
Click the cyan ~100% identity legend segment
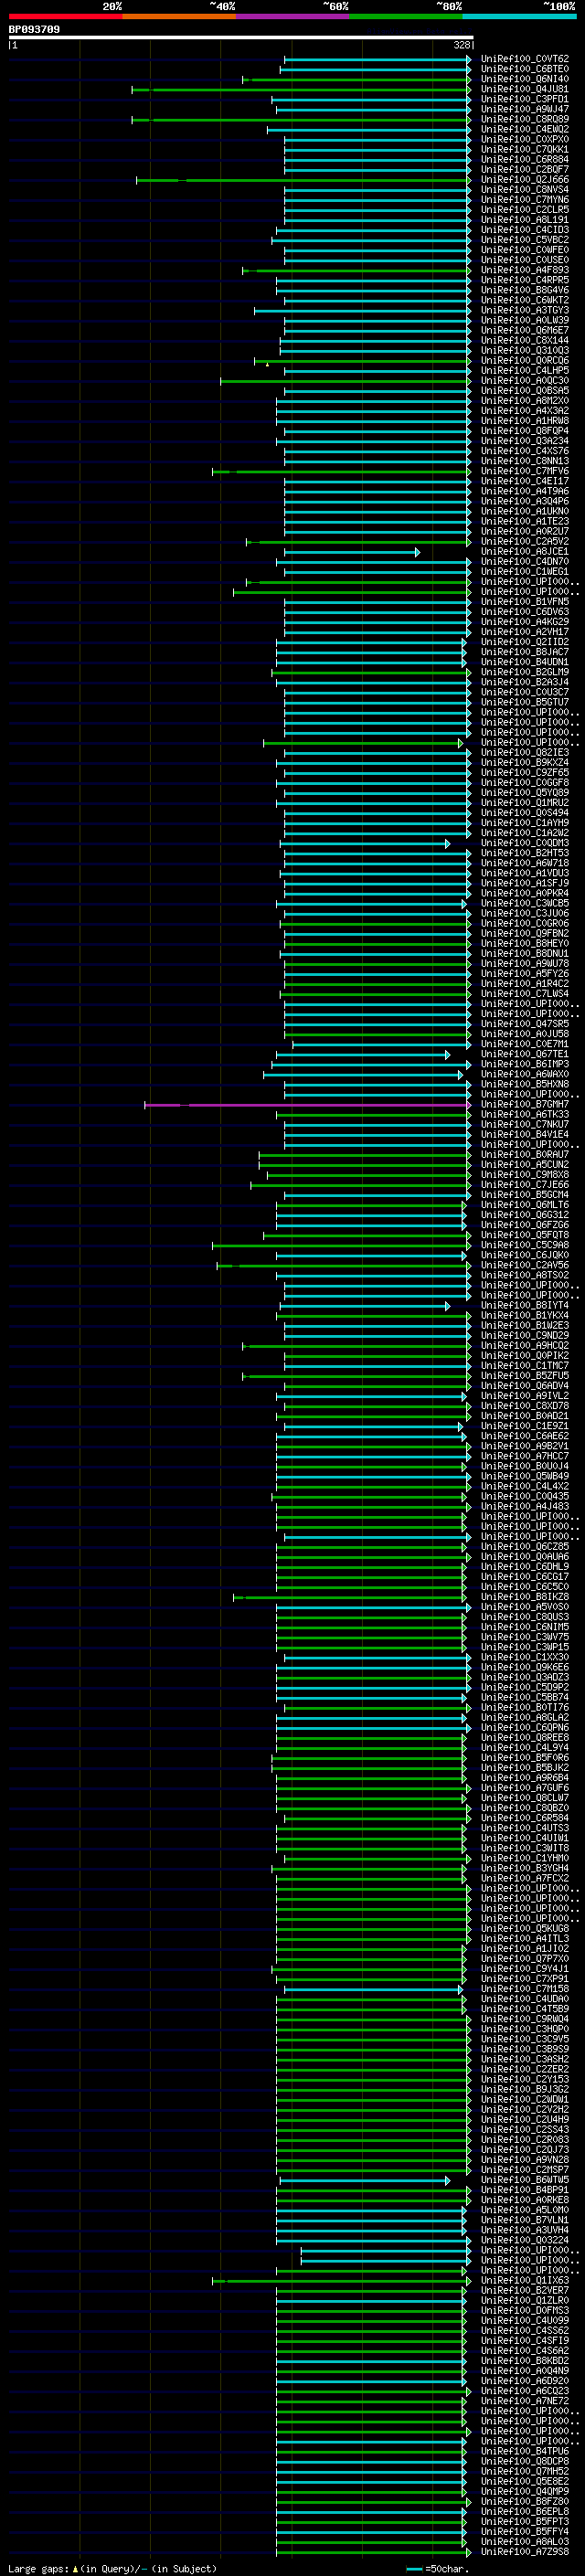click(x=520, y=16)
